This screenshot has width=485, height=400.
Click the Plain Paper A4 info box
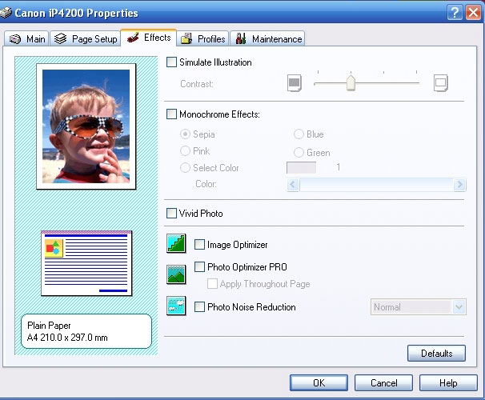tap(86, 331)
